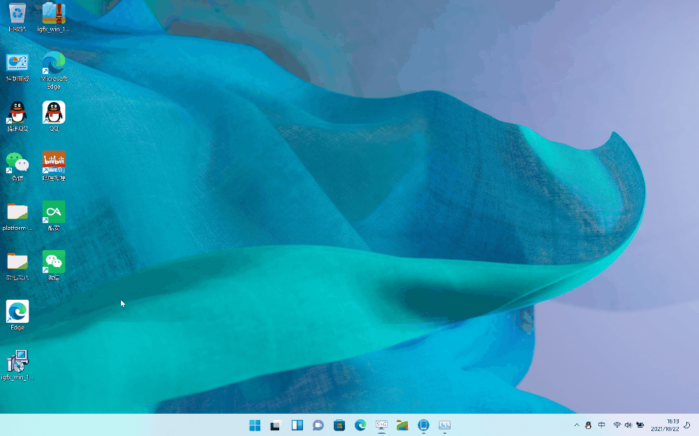The image size is (699, 436).
Task: Select the green square 微信 desktop shortcut
Action: pos(53,266)
